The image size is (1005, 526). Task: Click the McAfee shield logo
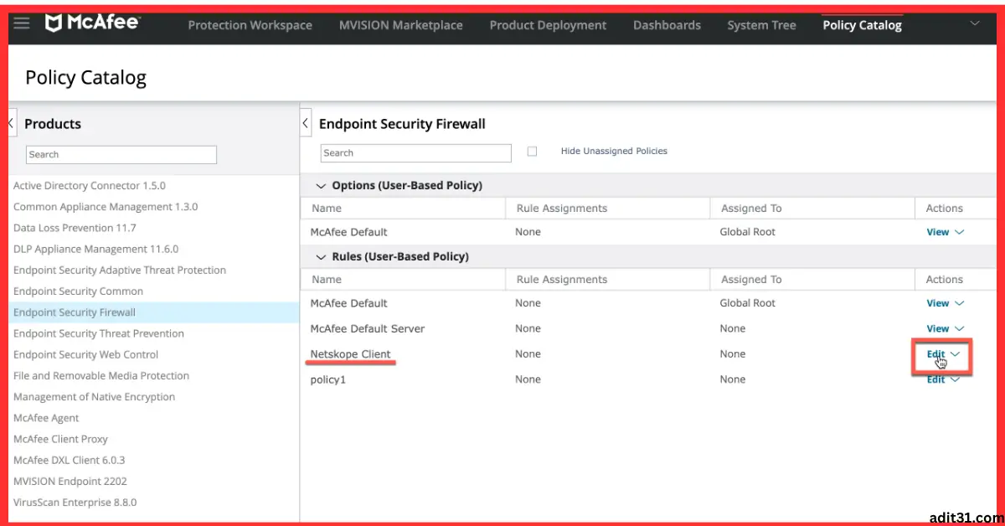tap(53, 23)
